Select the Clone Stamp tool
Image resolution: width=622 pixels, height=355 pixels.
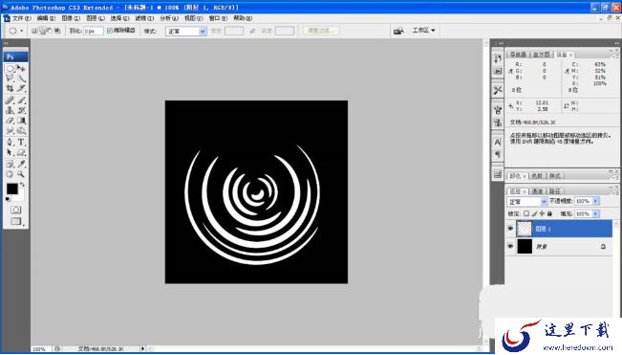tap(11, 110)
